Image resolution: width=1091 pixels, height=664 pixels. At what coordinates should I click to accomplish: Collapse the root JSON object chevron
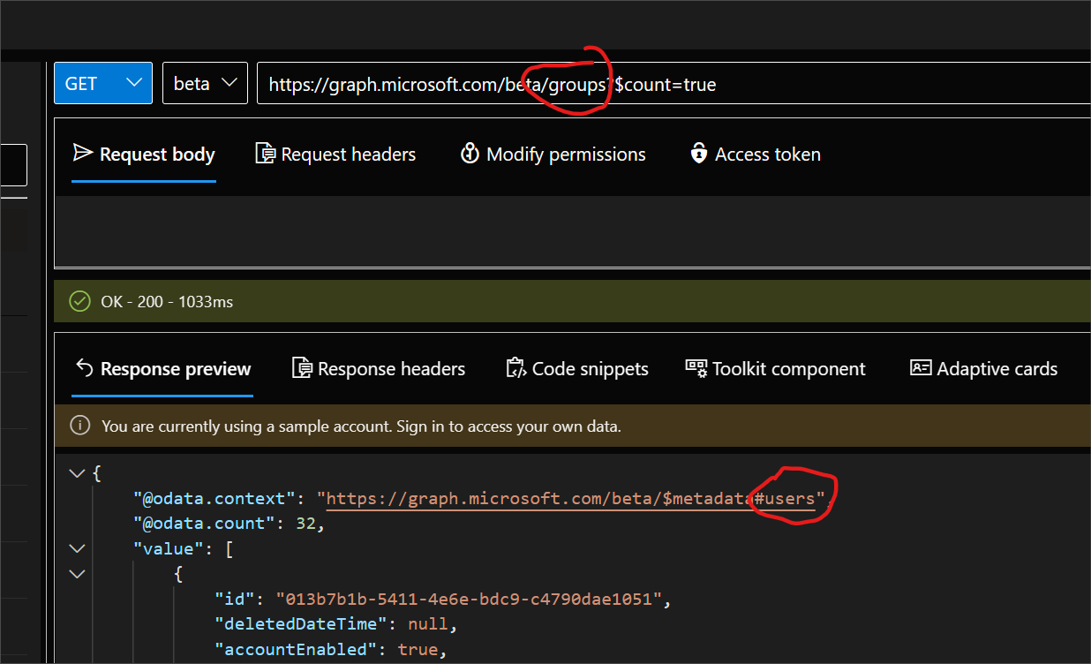(x=77, y=472)
